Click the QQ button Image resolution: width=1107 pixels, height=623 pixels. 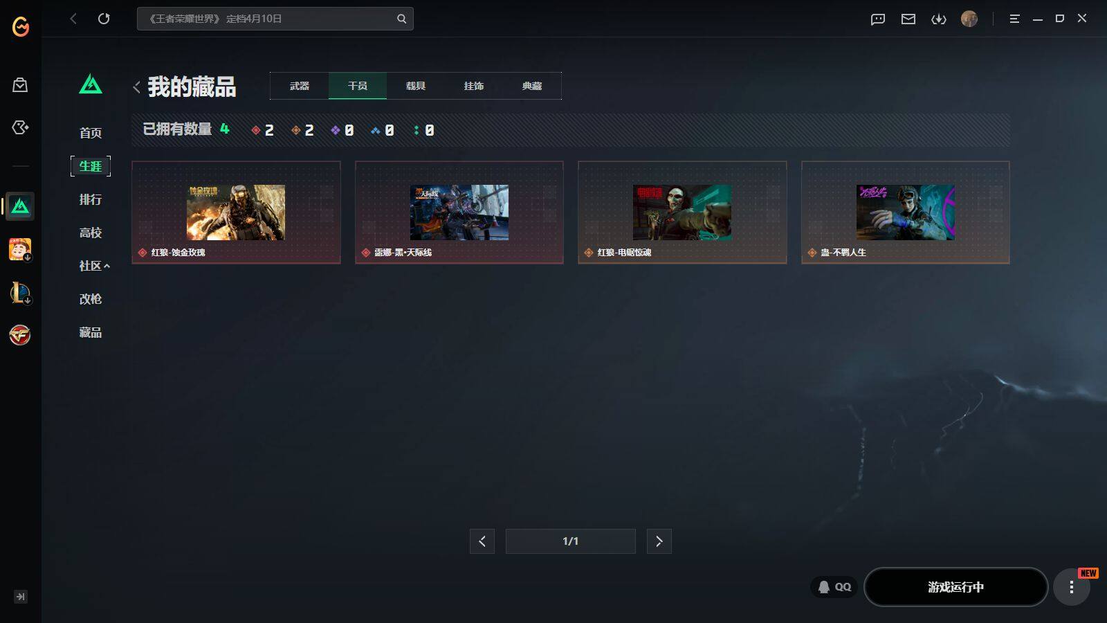(x=834, y=587)
